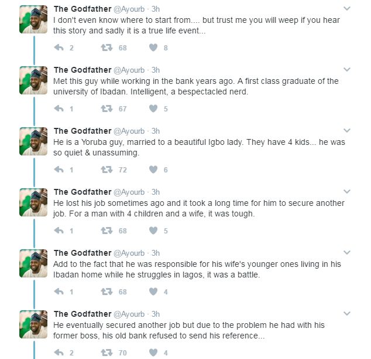Reply to the tweet about the bespectacled nerd
The width and height of the screenshot is (371, 359).
point(59,109)
